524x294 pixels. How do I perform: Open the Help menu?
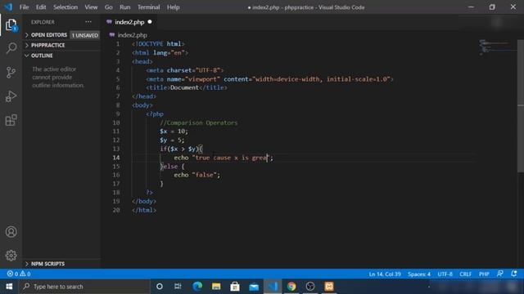(x=173, y=7)
